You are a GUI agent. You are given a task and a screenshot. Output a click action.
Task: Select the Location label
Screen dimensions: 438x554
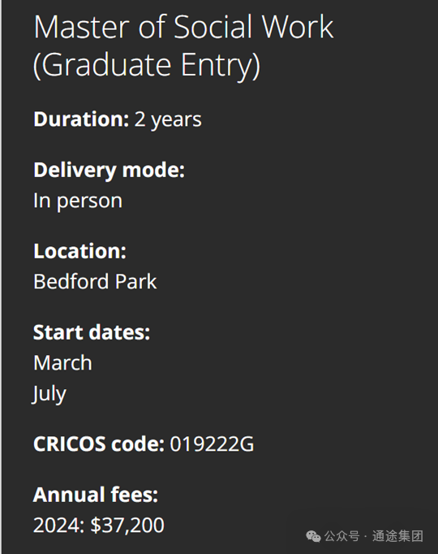tap(79, 251)
